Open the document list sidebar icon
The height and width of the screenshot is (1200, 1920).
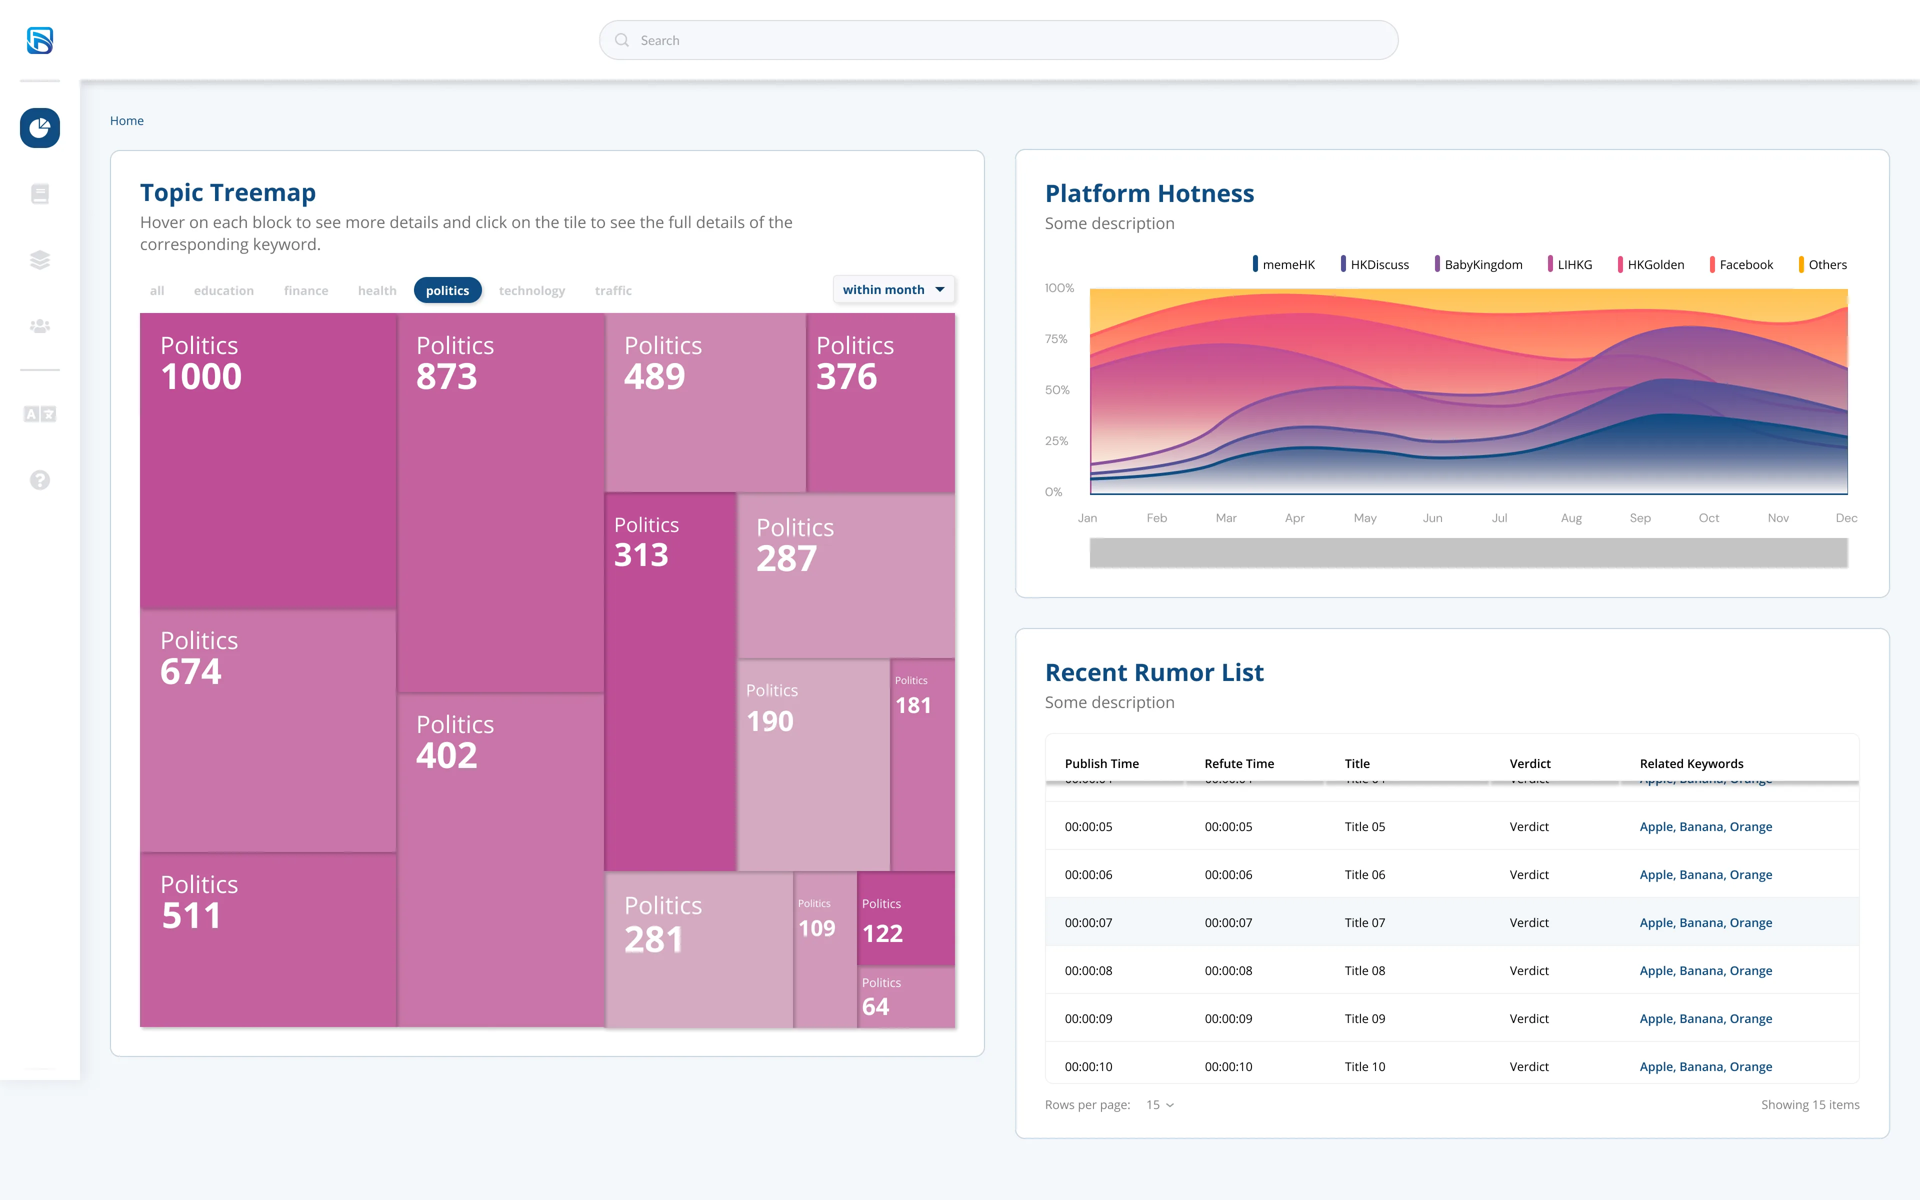[39, 193]
